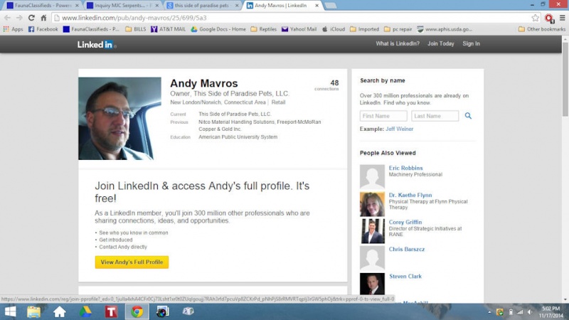This screenshot has width=569, height=320.
Task: Open the www.aphis.usda.go... bookmark
Action: click(x=445, y=29)
